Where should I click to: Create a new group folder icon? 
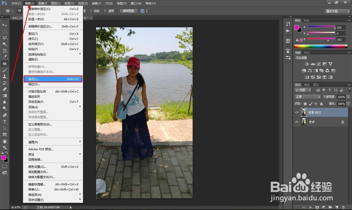click(x=330, y=207)
